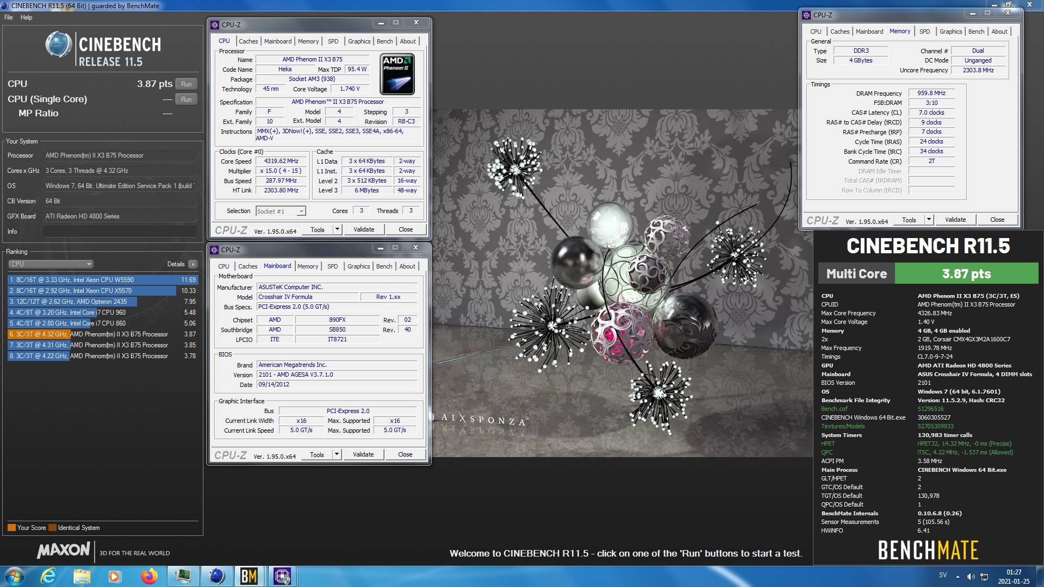Launch Firefox from the taskbar
Image resolution: width=1044 pixels, height=587 pixels.
click(148, 576)
